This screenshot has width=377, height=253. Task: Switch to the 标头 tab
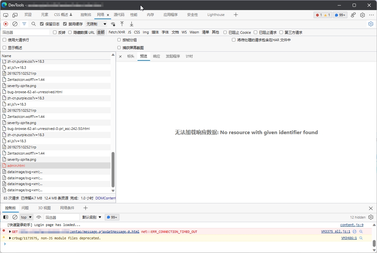point(131,56)
